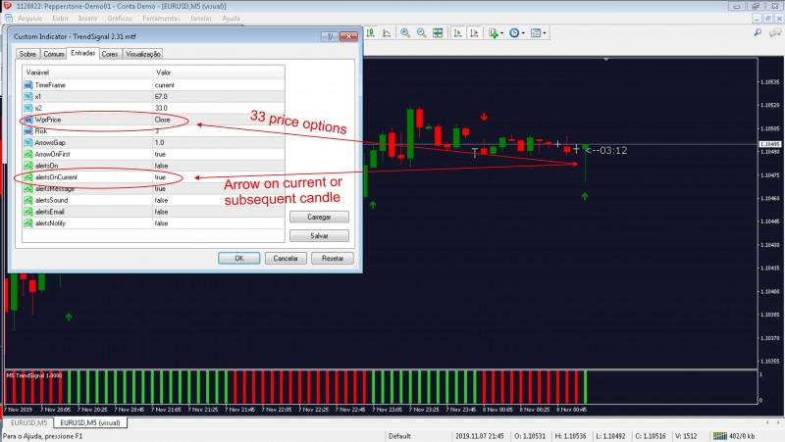Tile chart windows using grid icon
Screen dimensions: 785x442
pyautogui.click(x=438, y=33)
